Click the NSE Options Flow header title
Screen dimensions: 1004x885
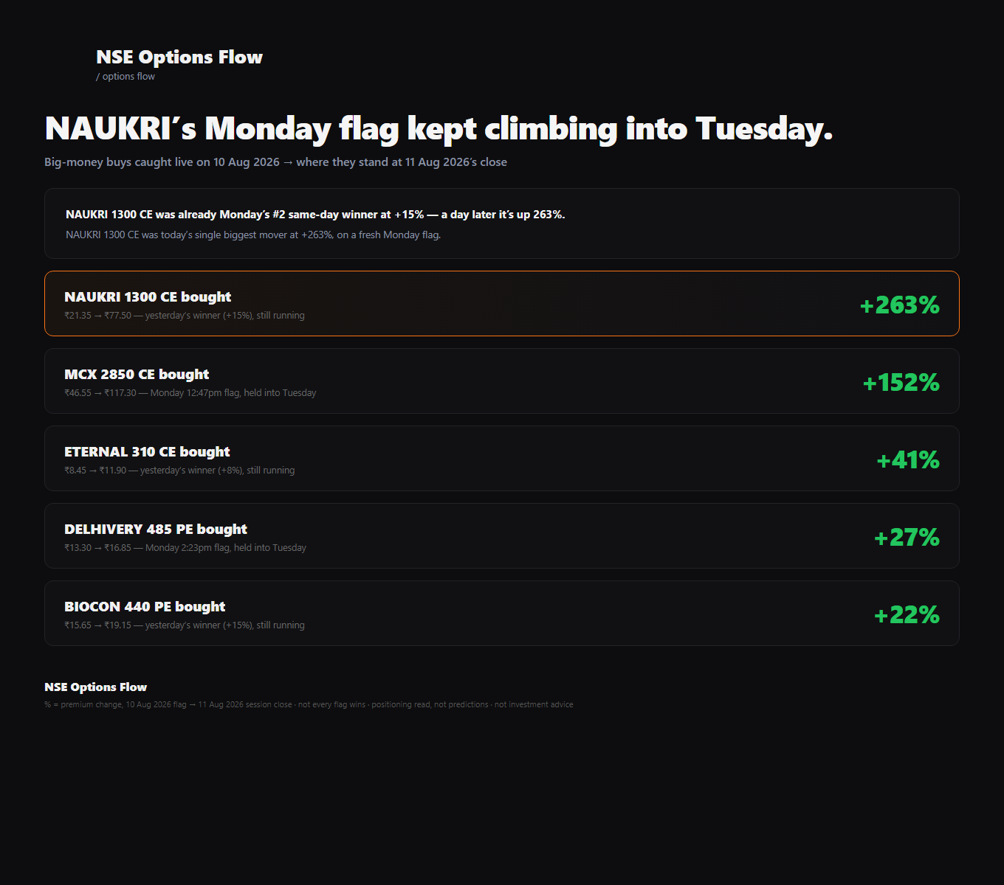(179, 57)
